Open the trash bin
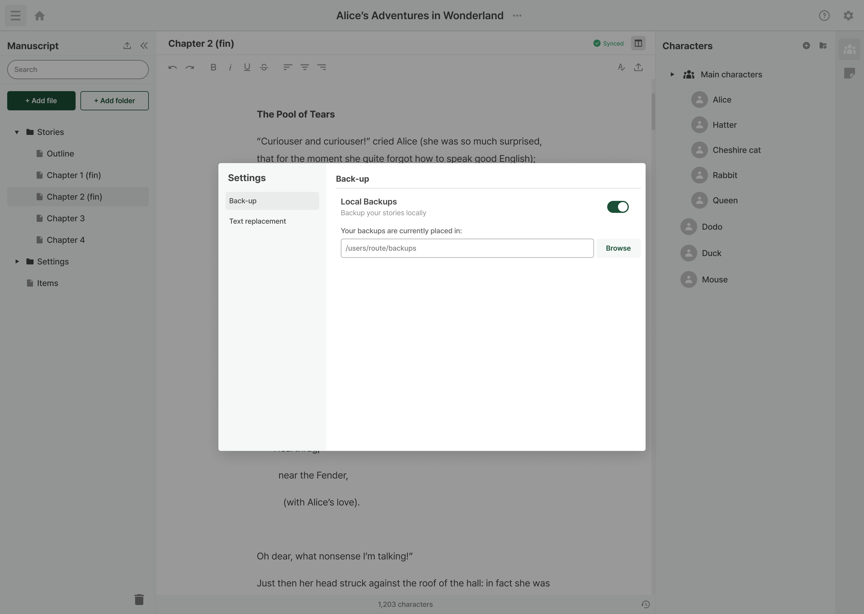Image resolution: width=864 pixels, height=614 pixels. pos(139,600)
